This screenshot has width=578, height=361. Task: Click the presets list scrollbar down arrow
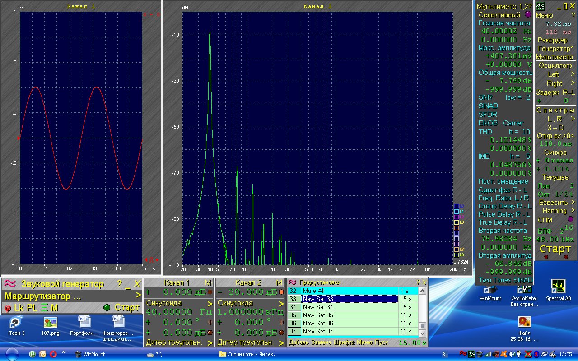tap(423, 333)
